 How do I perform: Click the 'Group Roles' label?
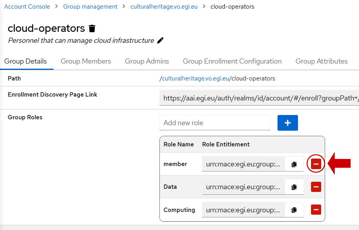25,117
